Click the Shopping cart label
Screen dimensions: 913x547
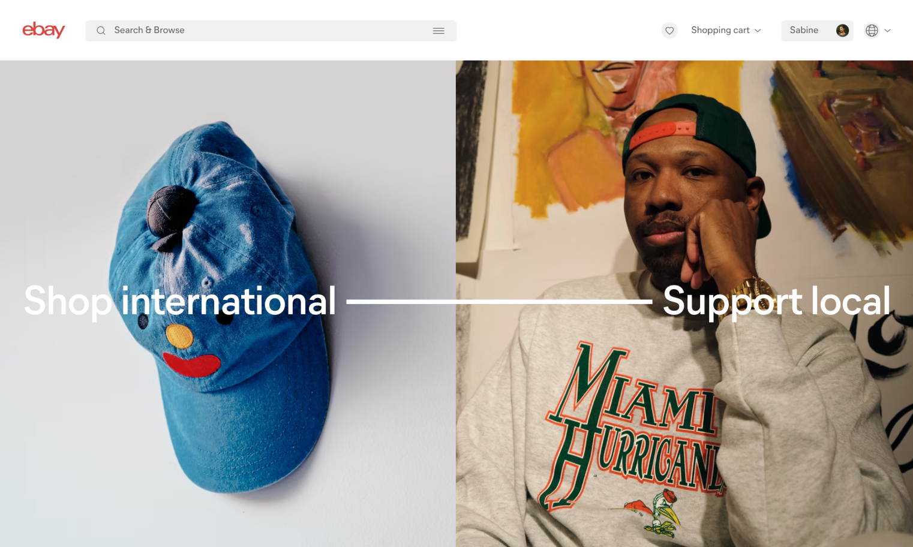click(720, 31)
